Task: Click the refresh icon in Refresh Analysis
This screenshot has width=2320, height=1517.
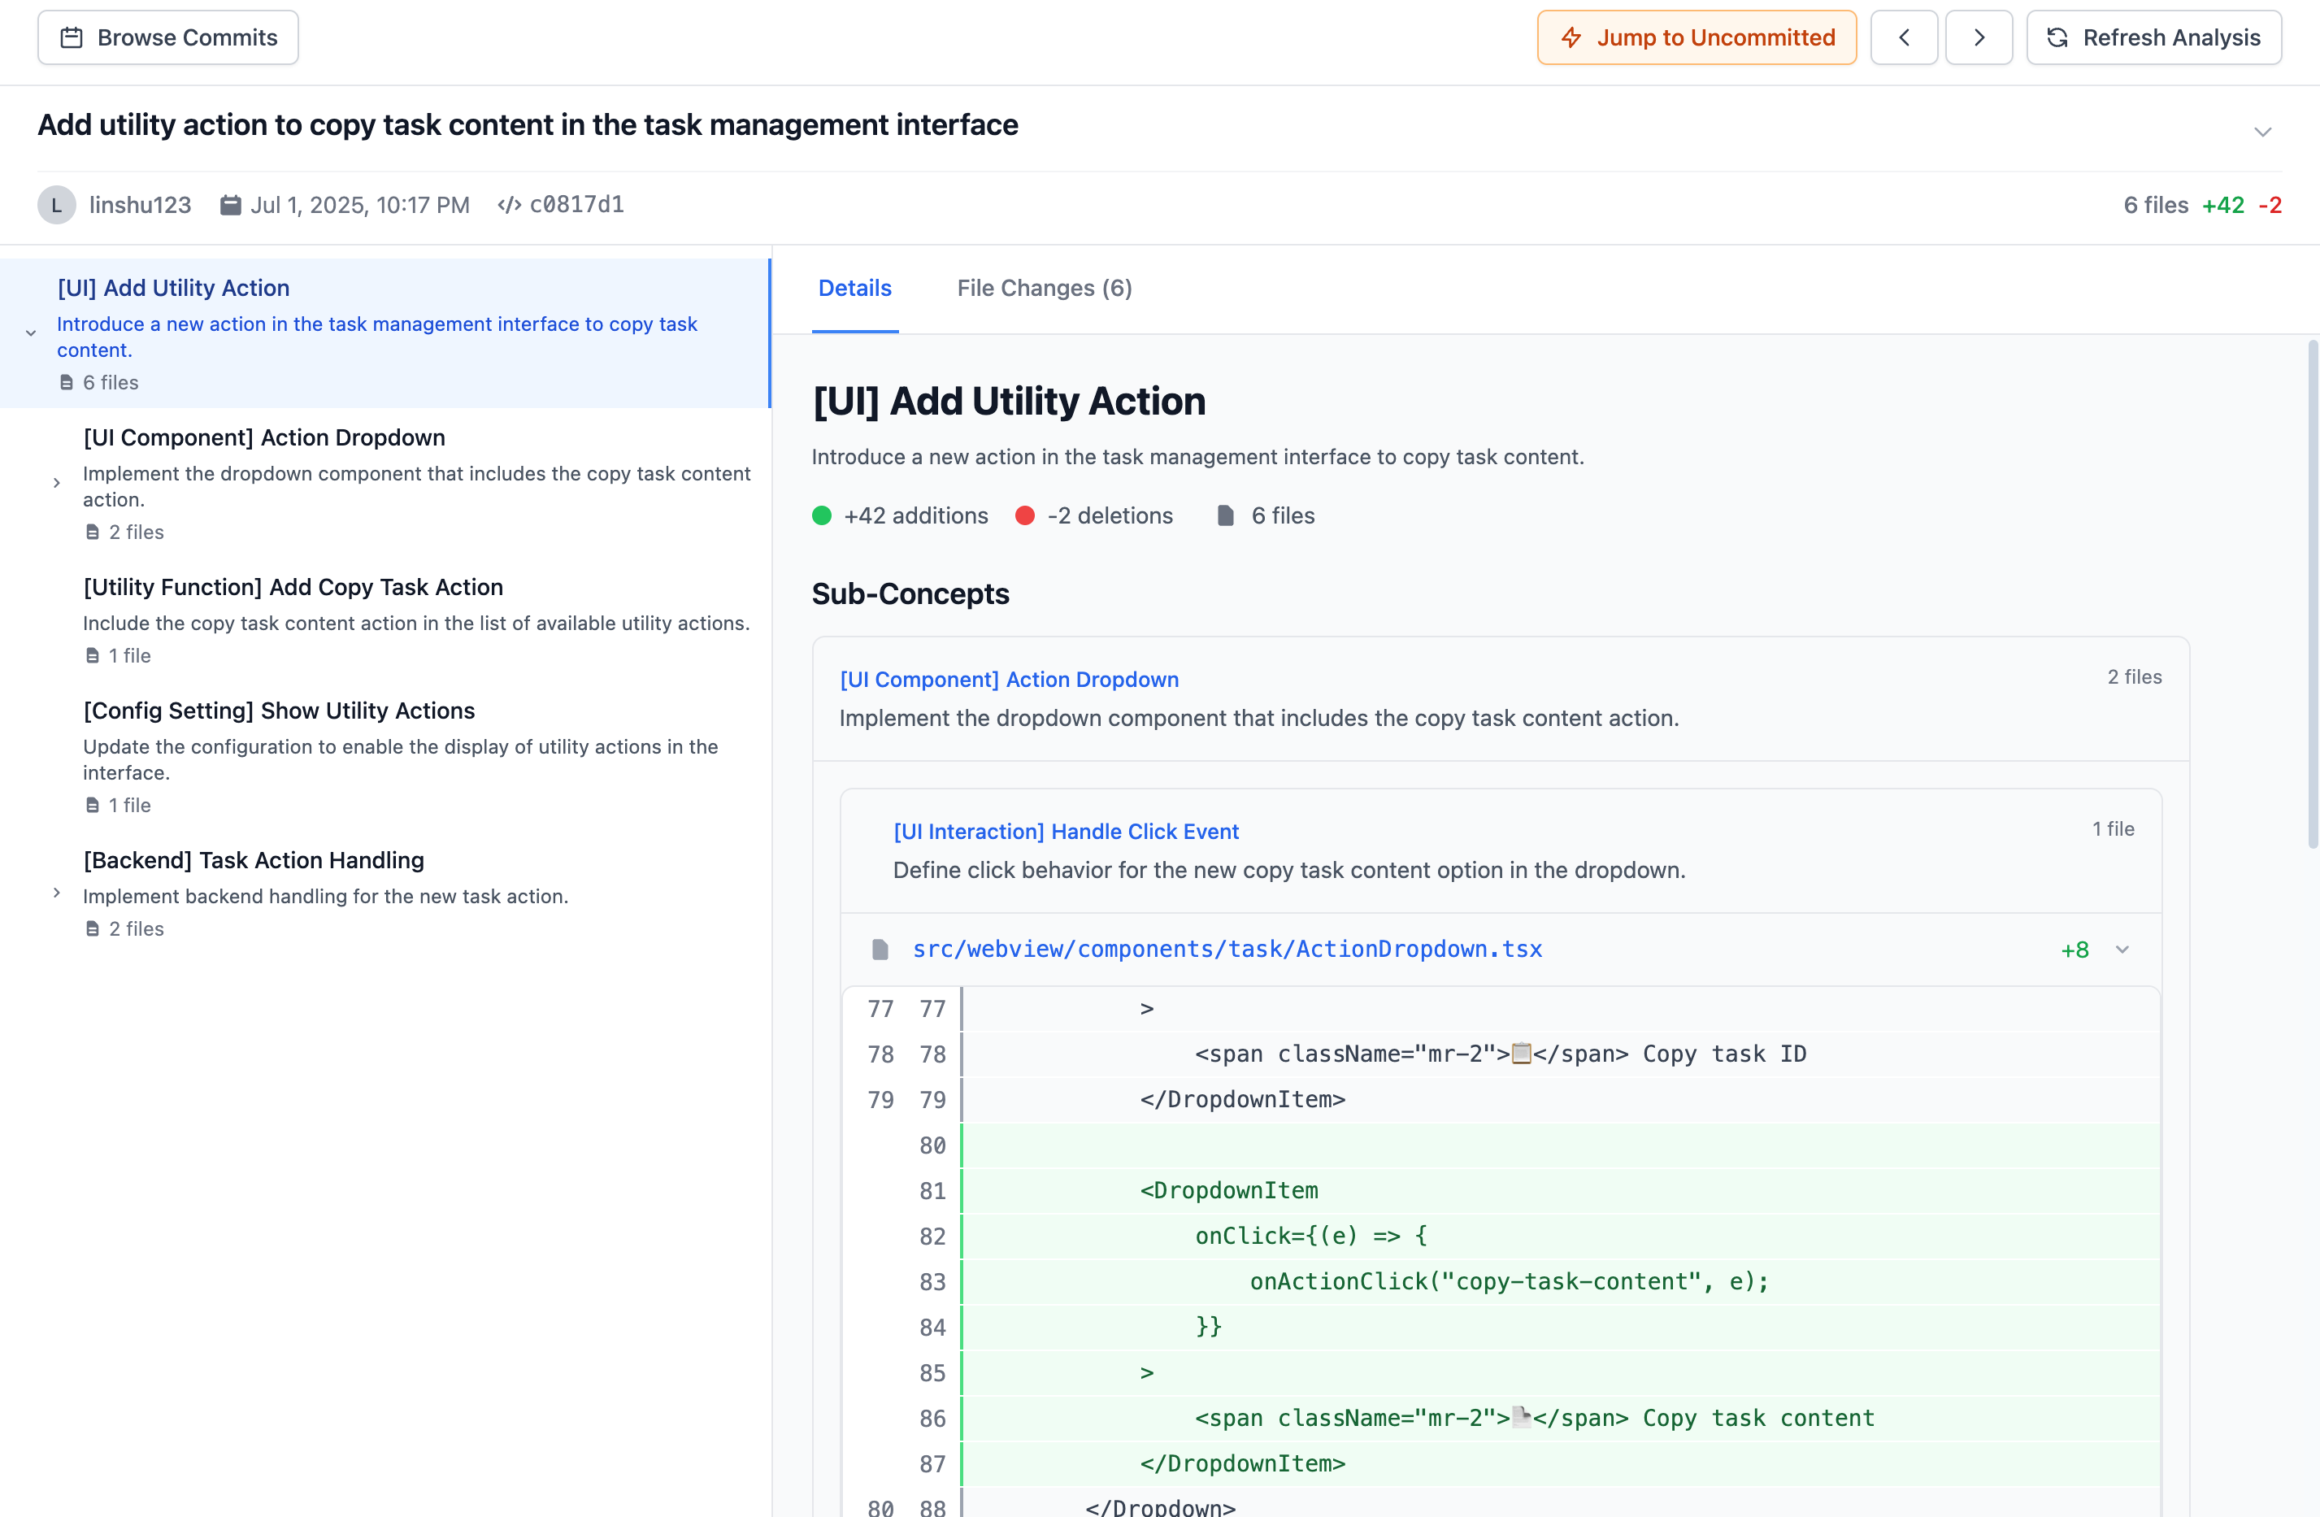Action: tap(2057, 37)
